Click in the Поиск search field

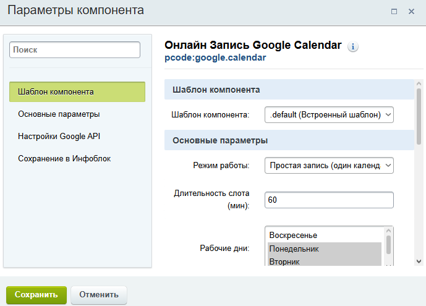click(75, 49)
